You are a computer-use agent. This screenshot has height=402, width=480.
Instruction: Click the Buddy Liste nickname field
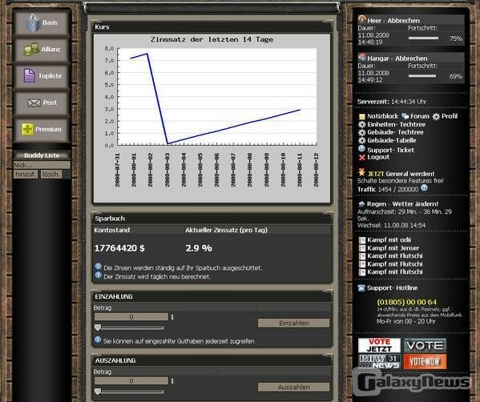[42, 165]
